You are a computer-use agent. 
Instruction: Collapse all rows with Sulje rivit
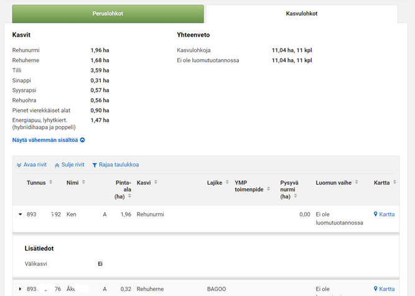pos(69,165)
